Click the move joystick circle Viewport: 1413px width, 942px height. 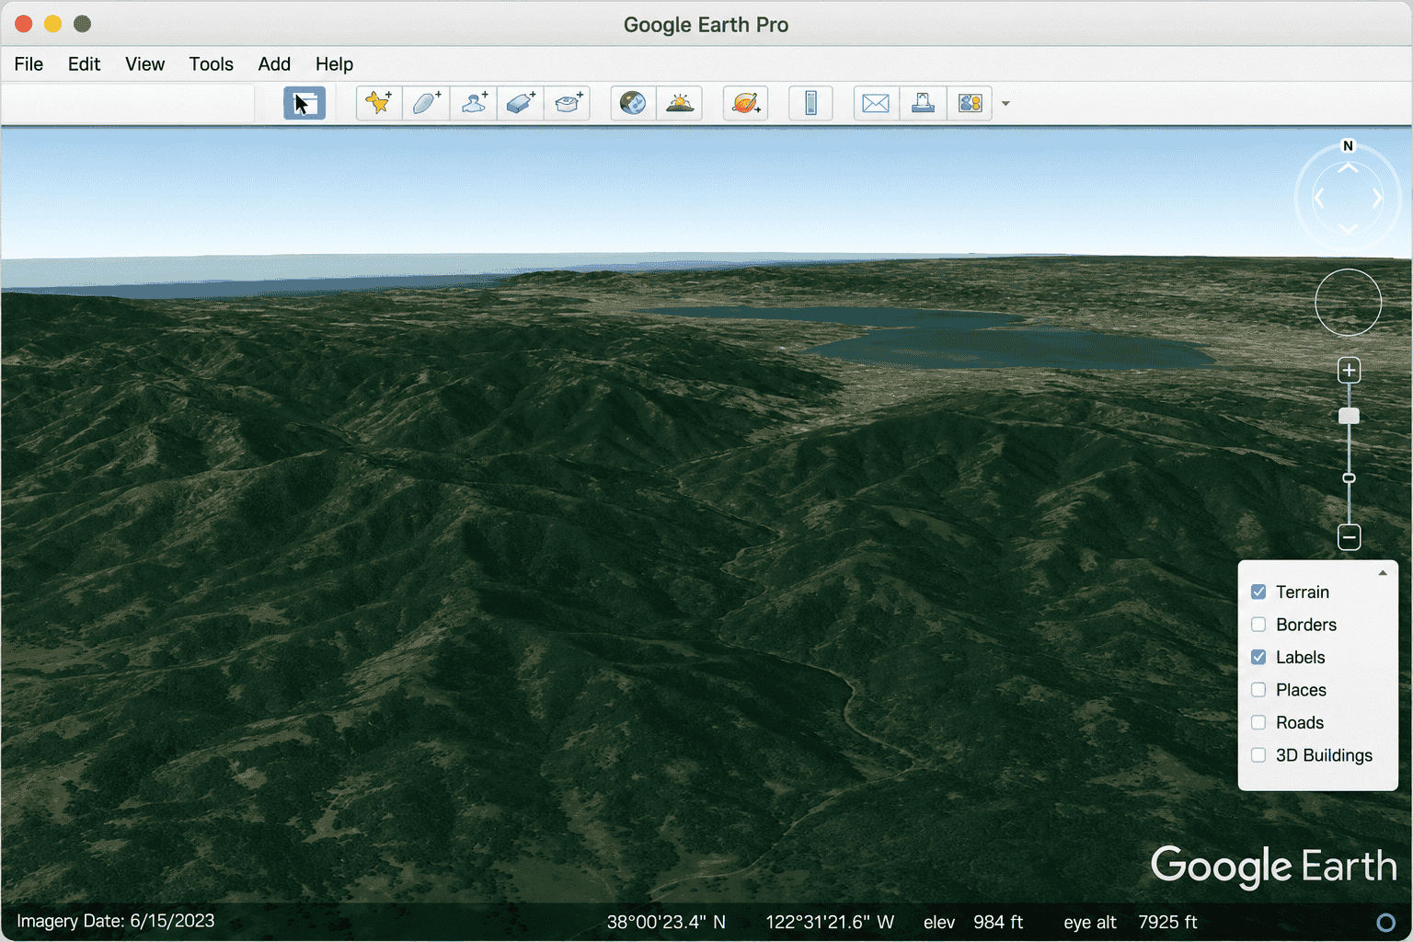tap(1348, 303)
